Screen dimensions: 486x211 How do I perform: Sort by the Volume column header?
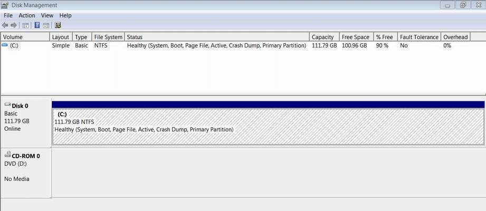(x=25, y=37)
